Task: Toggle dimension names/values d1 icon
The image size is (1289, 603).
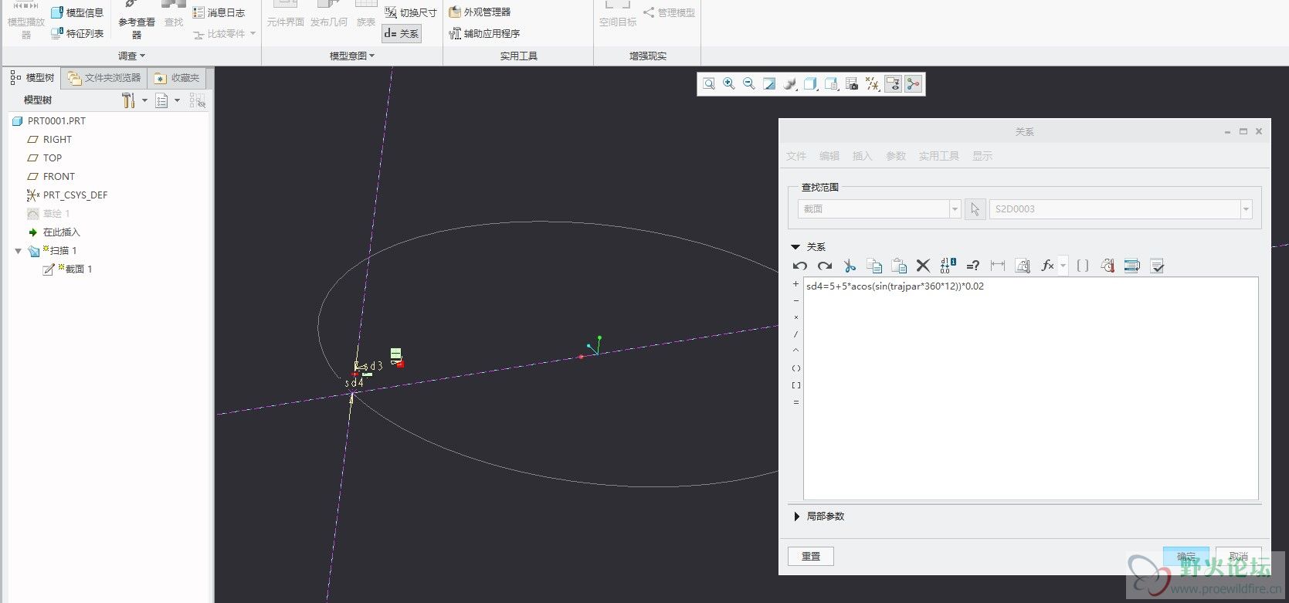Action: [948, 266]
